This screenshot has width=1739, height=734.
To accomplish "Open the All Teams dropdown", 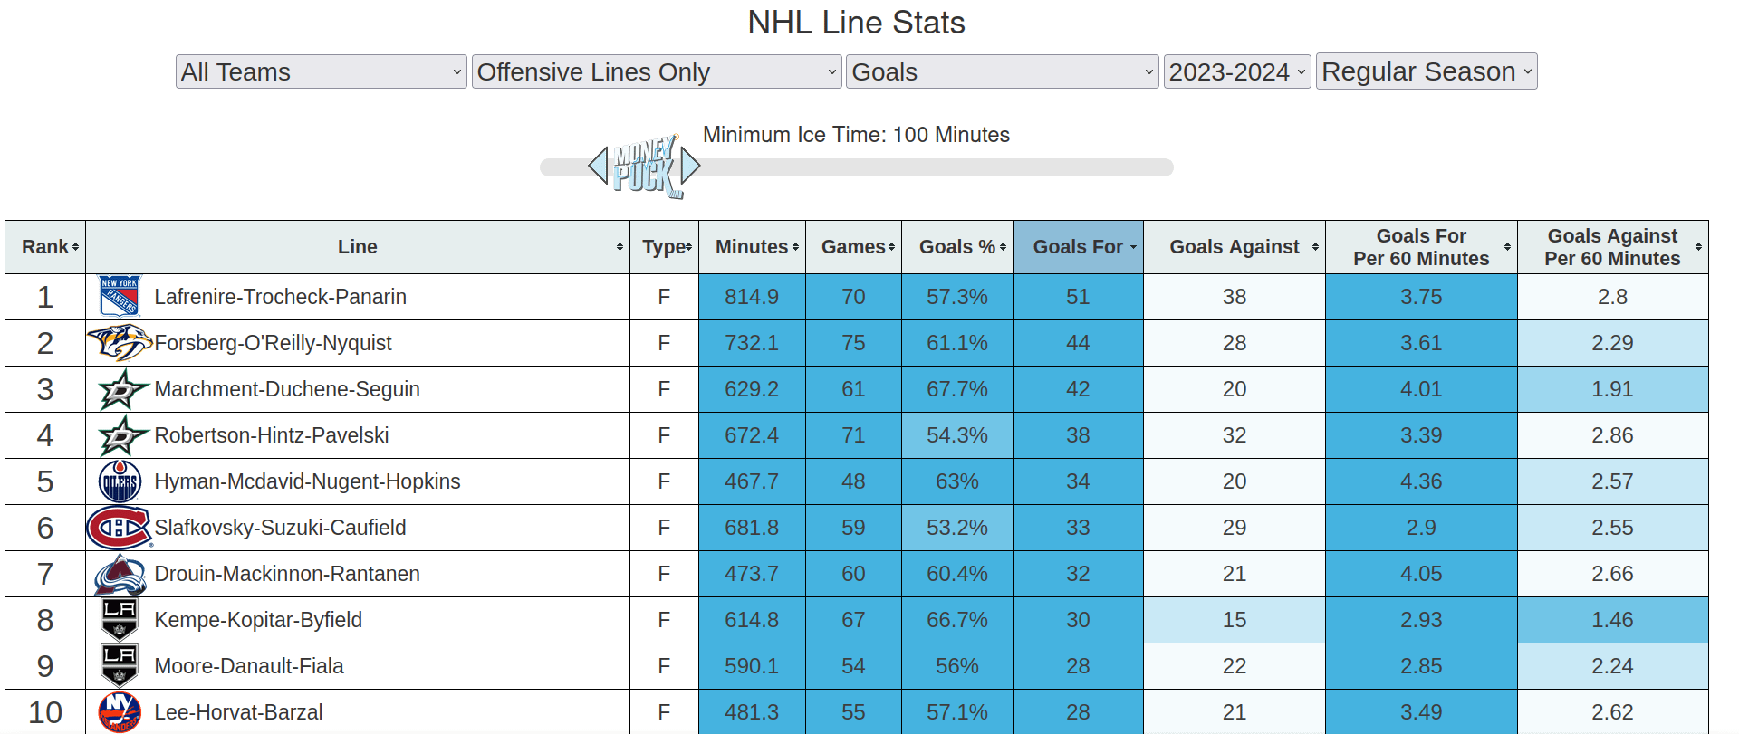I will tap(321, 71).
